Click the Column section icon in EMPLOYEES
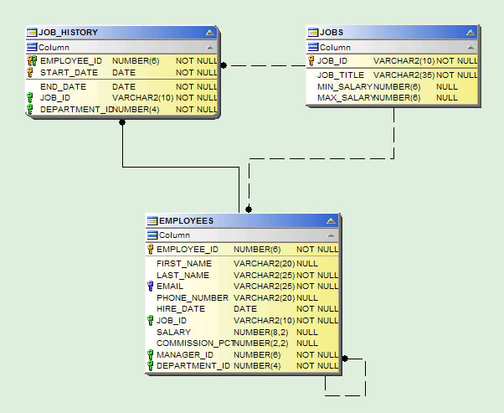Image resolution: width=504 pixels, height=413 pixels. pos(152,235)
